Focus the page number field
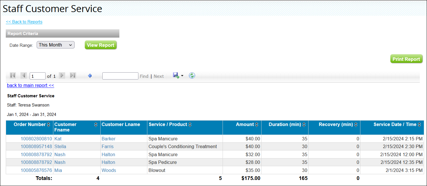This screenshot has height=186, width=427. coord(37,76)
